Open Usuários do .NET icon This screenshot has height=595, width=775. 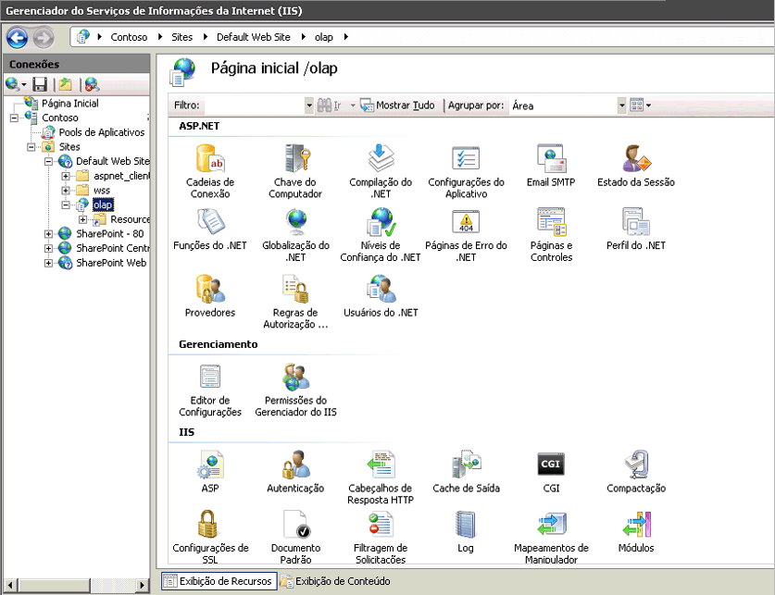pos(381,296)
